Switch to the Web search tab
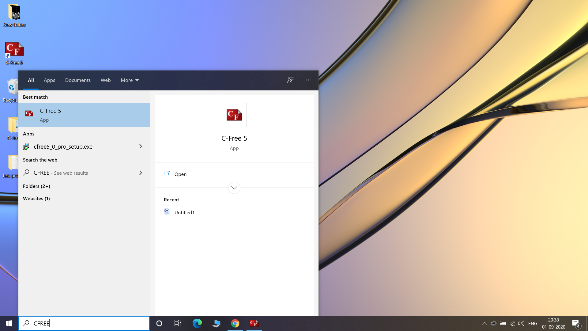 [106, 80]
